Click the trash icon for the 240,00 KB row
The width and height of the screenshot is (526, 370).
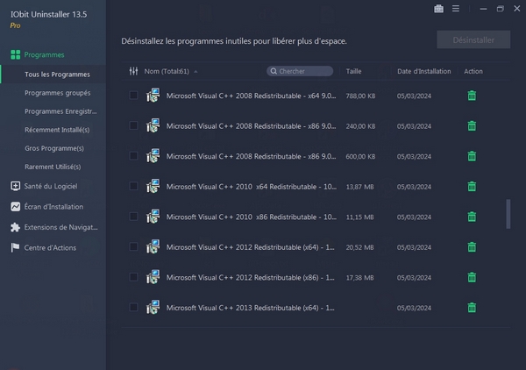point(472,126)
